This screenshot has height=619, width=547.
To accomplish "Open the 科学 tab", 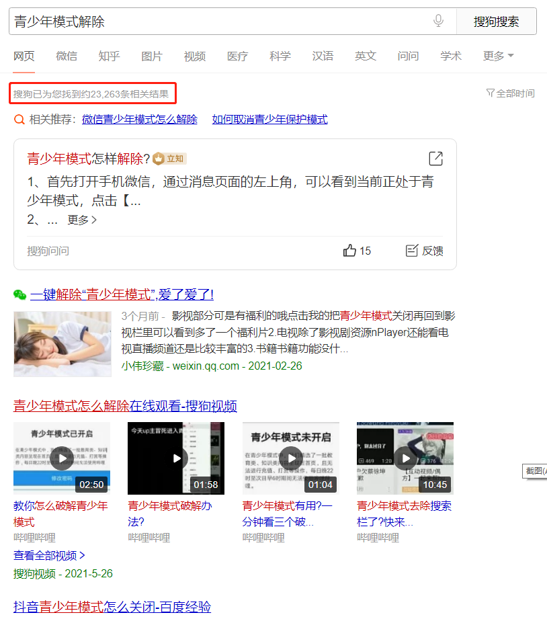I will pyautogui.click(x=280, y=56).
